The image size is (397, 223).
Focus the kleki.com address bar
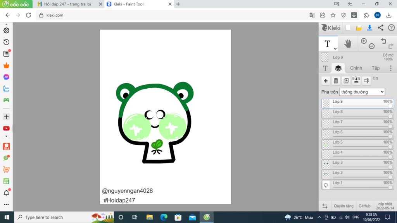[172, 15]
